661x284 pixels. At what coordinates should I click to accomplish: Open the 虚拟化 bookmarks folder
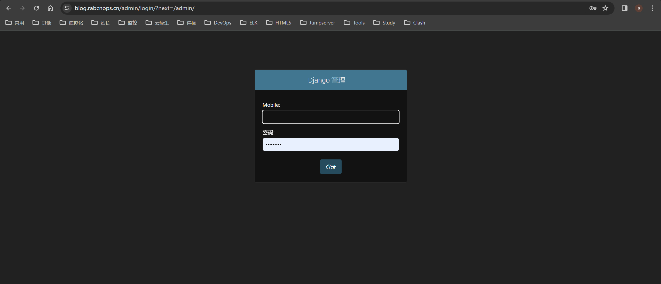[71, 23]
